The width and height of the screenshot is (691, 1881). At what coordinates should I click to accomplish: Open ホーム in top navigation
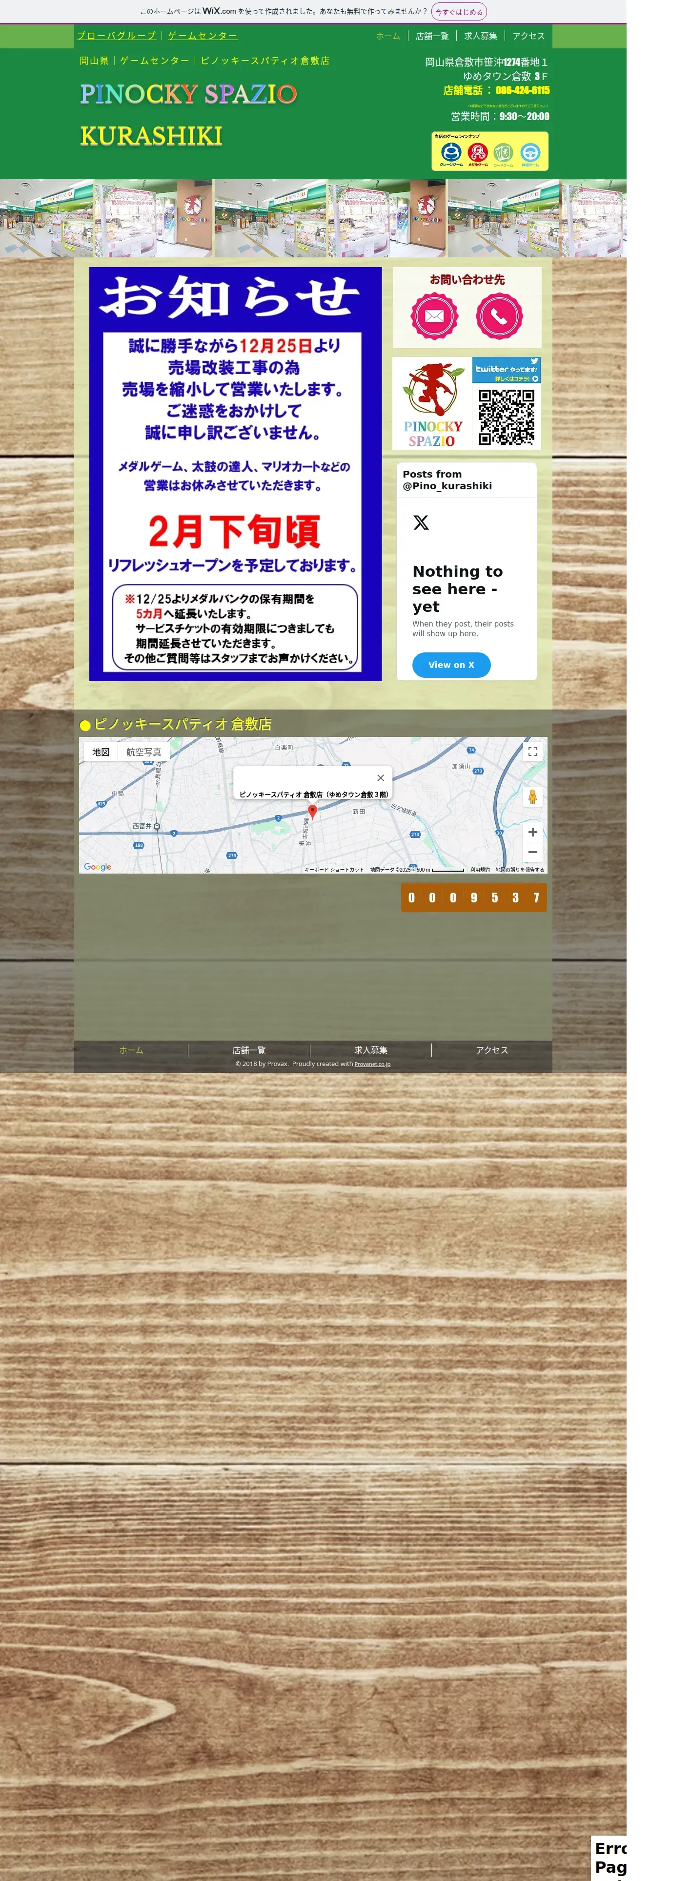point(388,36)
